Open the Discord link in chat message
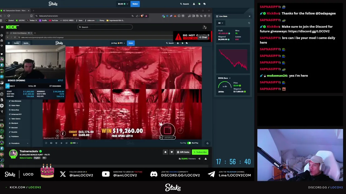Screen dimensions: 346x194 pos(309,31)
